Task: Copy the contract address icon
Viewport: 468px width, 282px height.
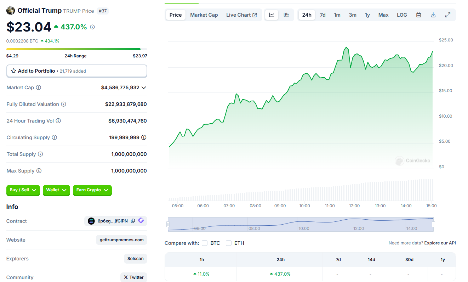Action: click(x=133, y=221)
